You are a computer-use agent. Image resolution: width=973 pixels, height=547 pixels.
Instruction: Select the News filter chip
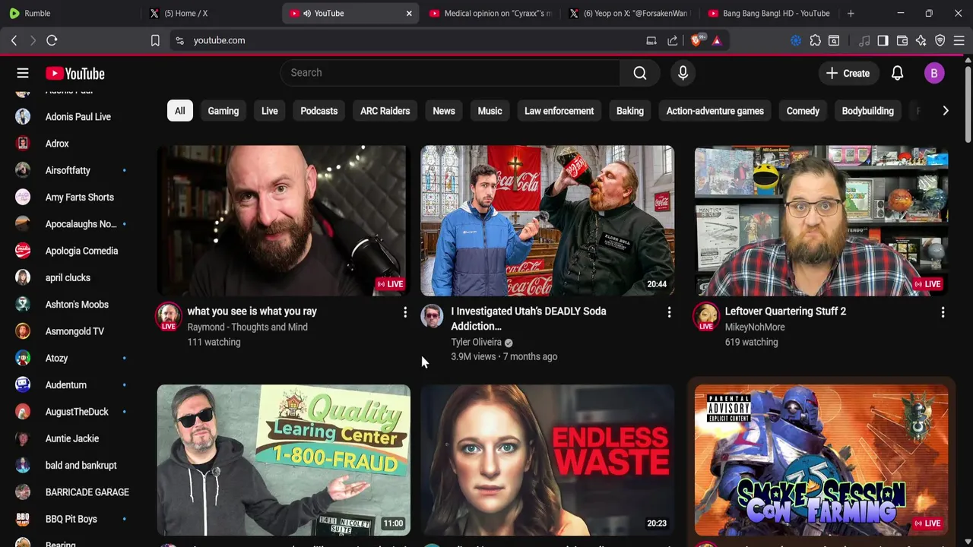pos(444,111)
